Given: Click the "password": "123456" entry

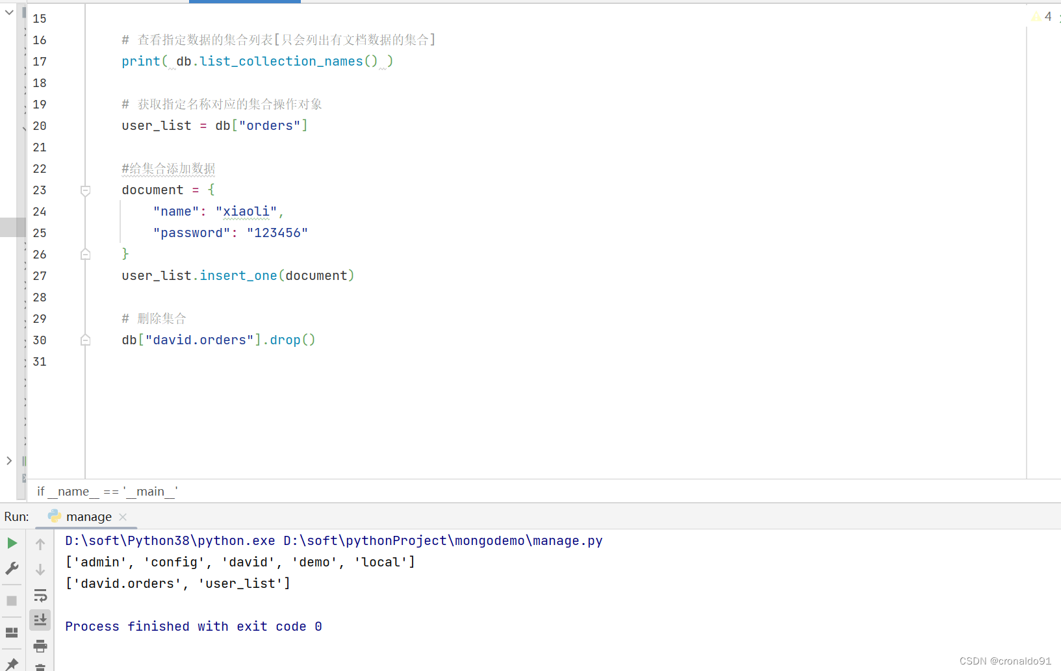Looking at the screenshot, I should 231,233.
